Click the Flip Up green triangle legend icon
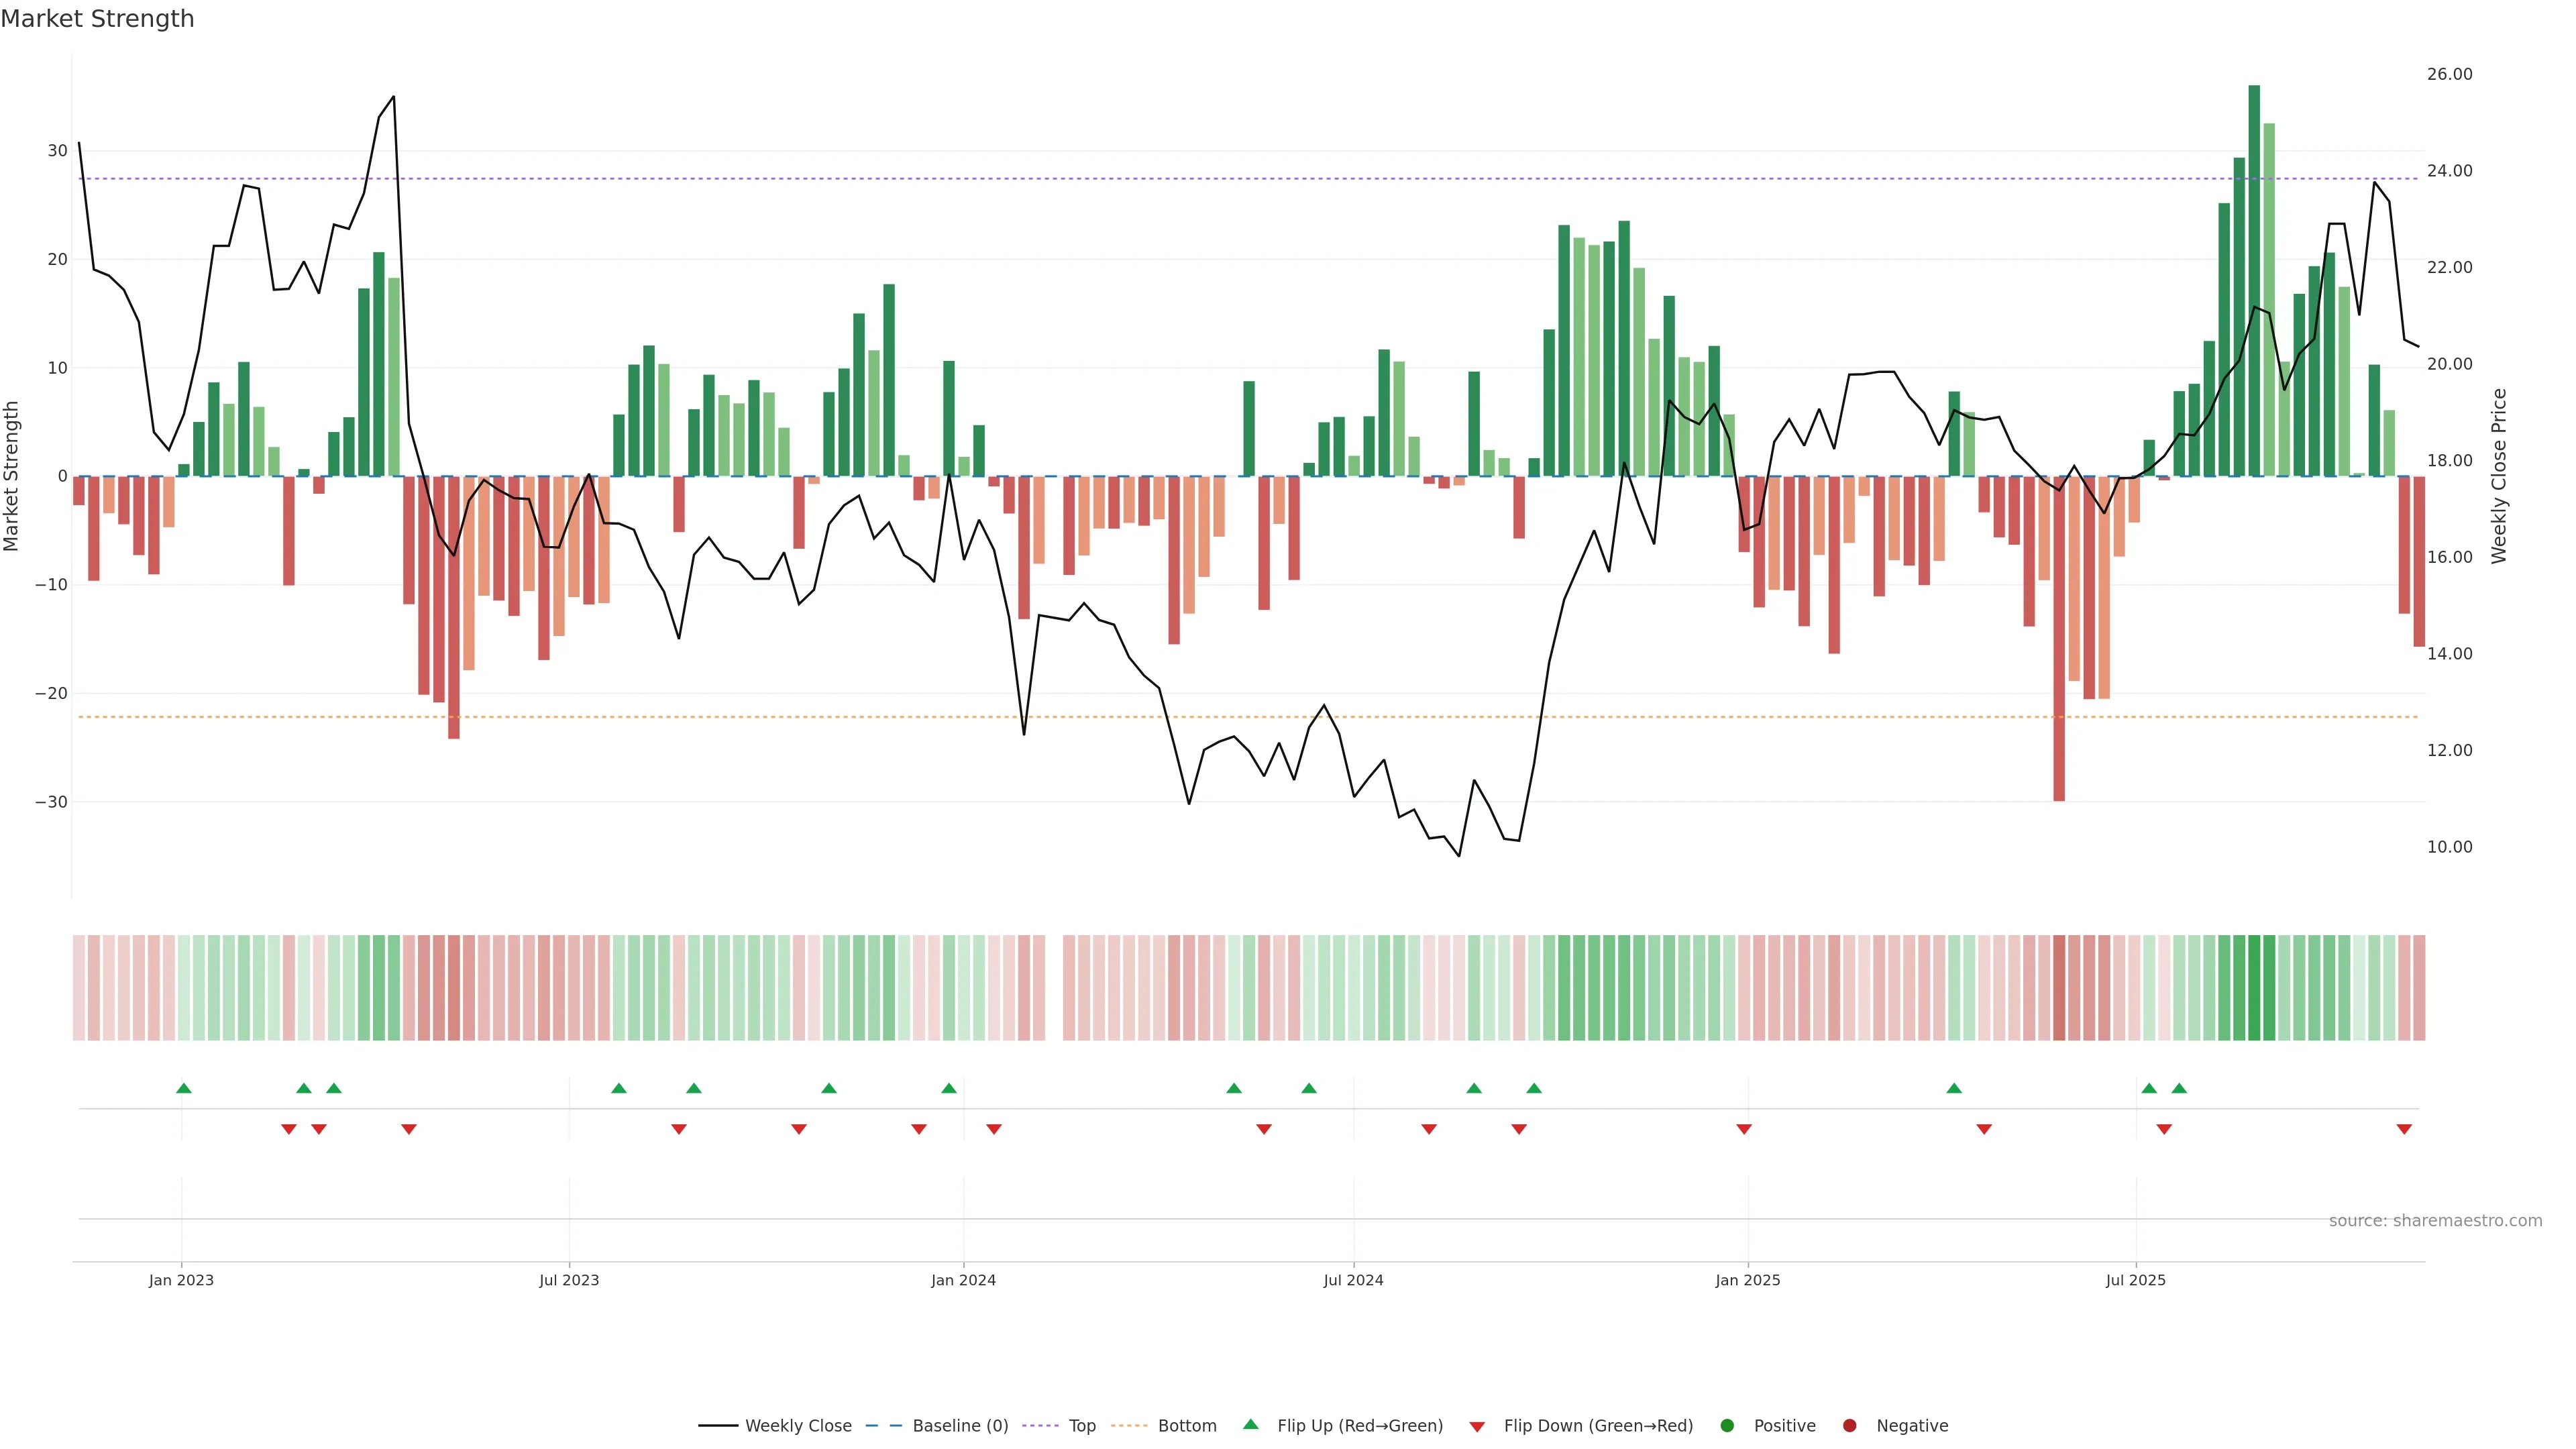 (x=1250, y=1424)
